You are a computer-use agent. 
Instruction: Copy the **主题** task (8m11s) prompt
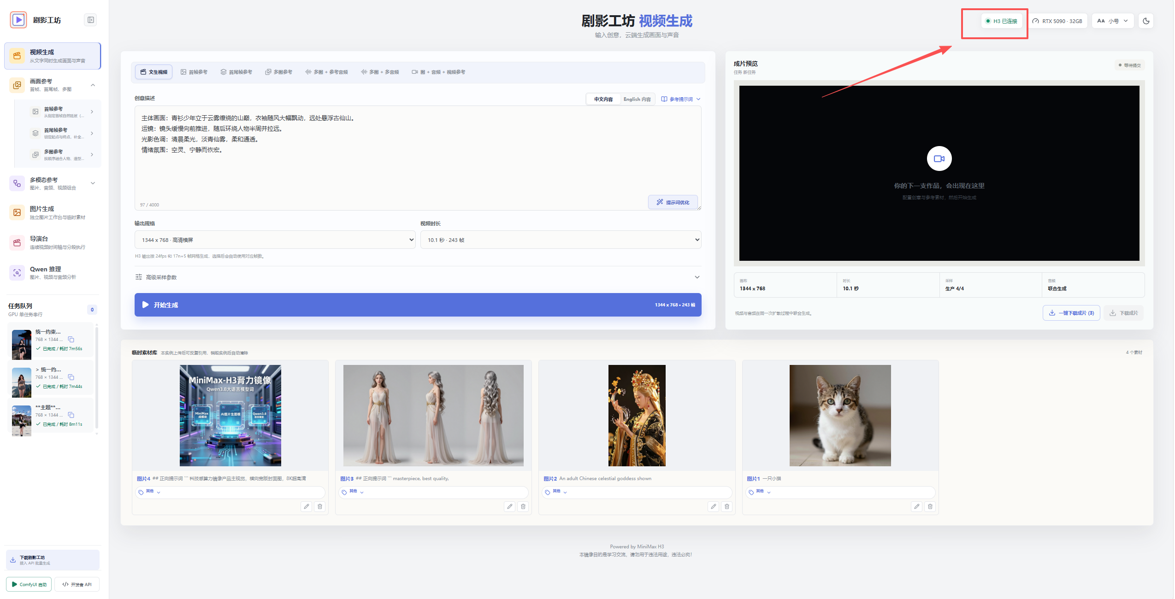pos(71,415)
